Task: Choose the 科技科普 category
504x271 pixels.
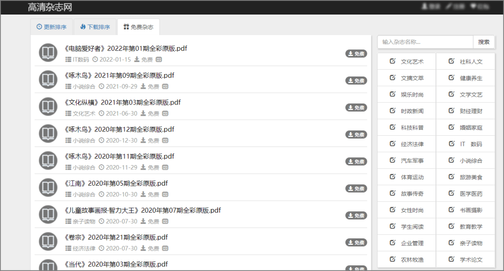Action: point(407,128)
